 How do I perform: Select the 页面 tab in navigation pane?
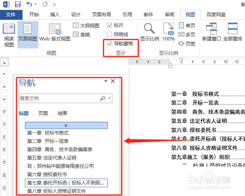click(43, 113)
